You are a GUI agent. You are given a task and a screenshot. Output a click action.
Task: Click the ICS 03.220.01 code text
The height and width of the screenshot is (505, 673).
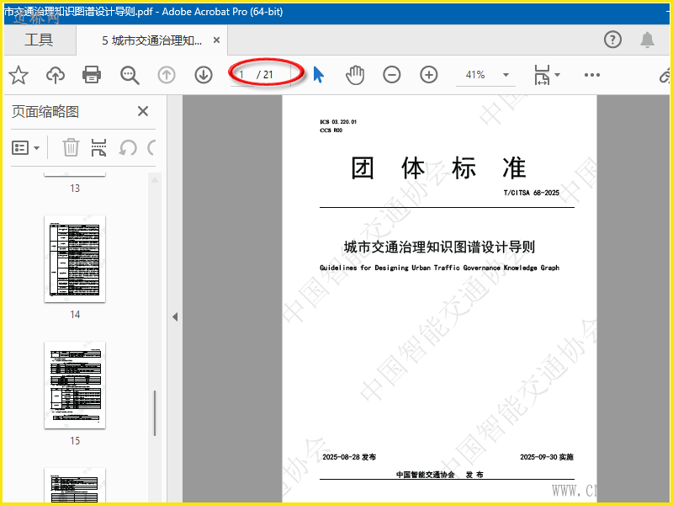pos(338,122)
